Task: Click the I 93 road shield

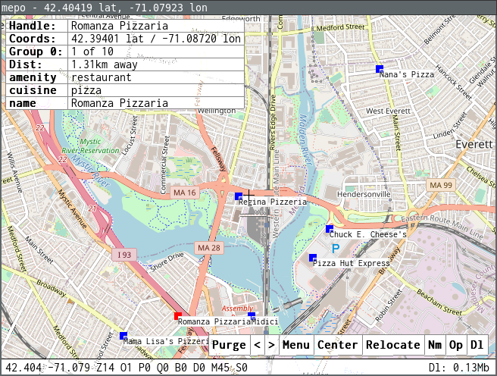Action: (124, 255)
